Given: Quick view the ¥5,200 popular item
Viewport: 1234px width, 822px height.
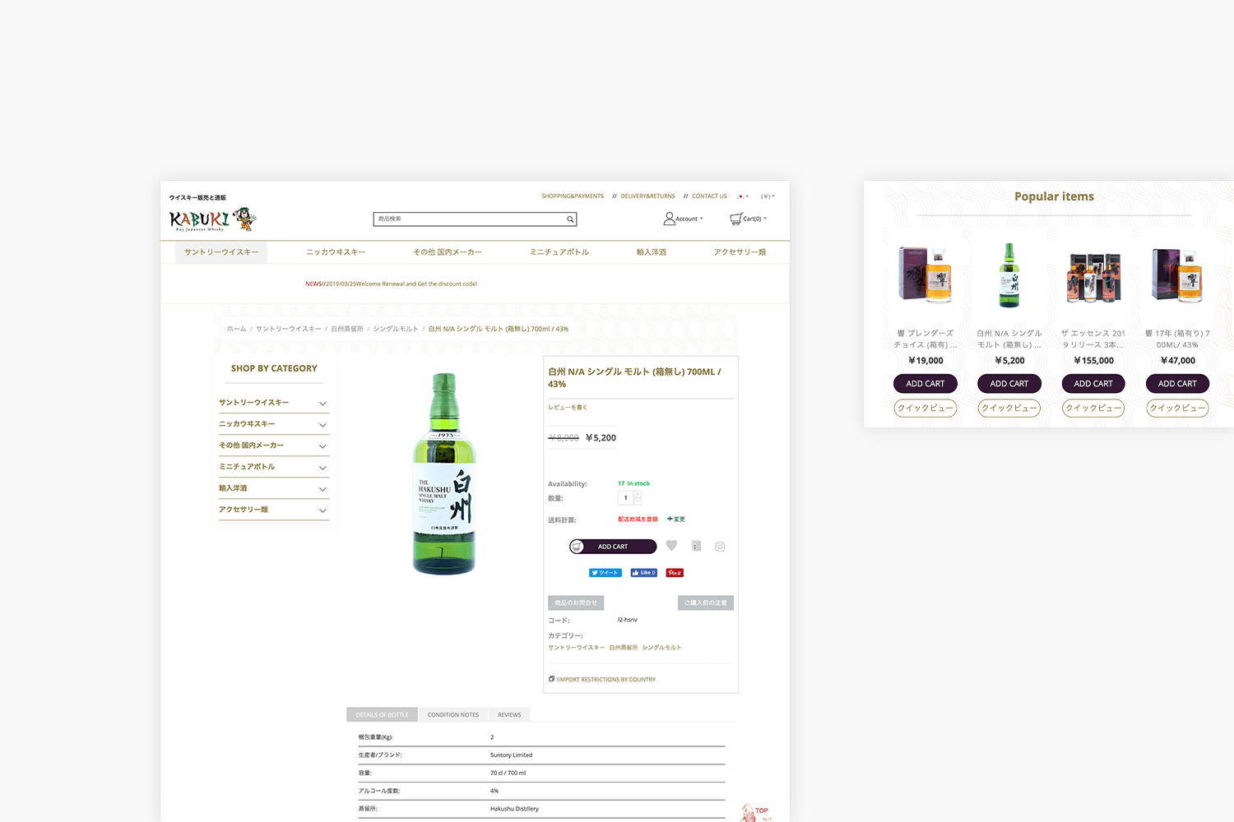Looking at the screenshot, I should [x=1009, y=408].
